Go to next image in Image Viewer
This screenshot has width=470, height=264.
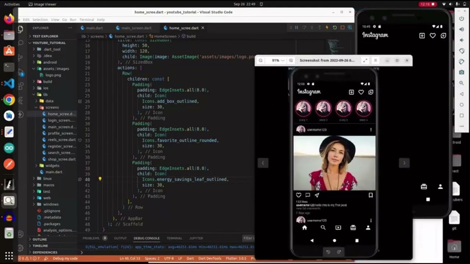404,163
